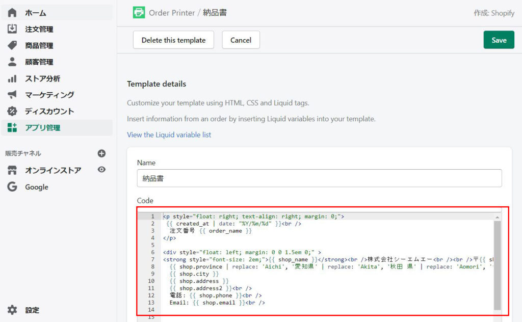522x322 pixels.
Task: Click the Customers person icon (顧客管理)
Action: [12, 62]
